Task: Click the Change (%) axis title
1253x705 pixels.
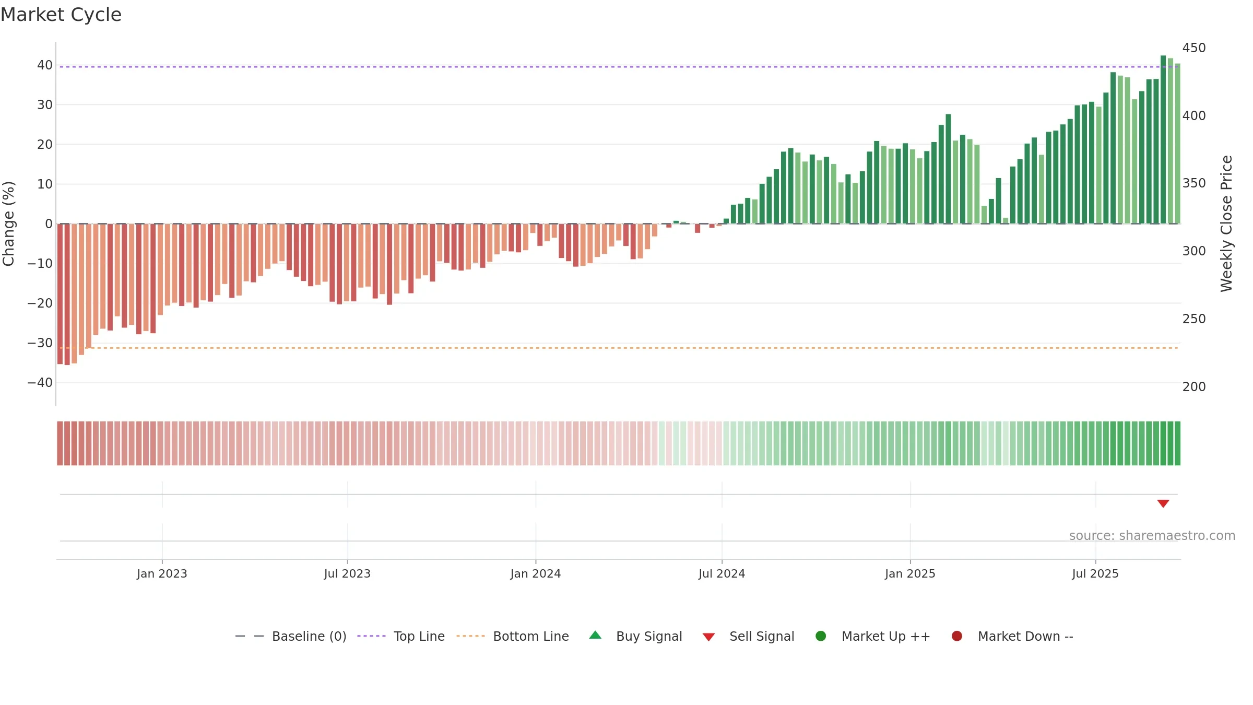Action: 9,224
